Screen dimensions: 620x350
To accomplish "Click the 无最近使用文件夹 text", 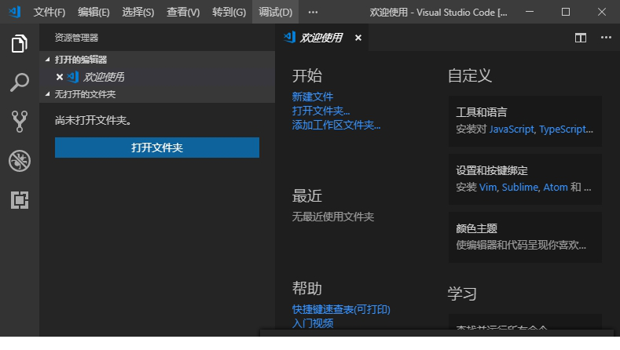I will (x=333, y=217).
